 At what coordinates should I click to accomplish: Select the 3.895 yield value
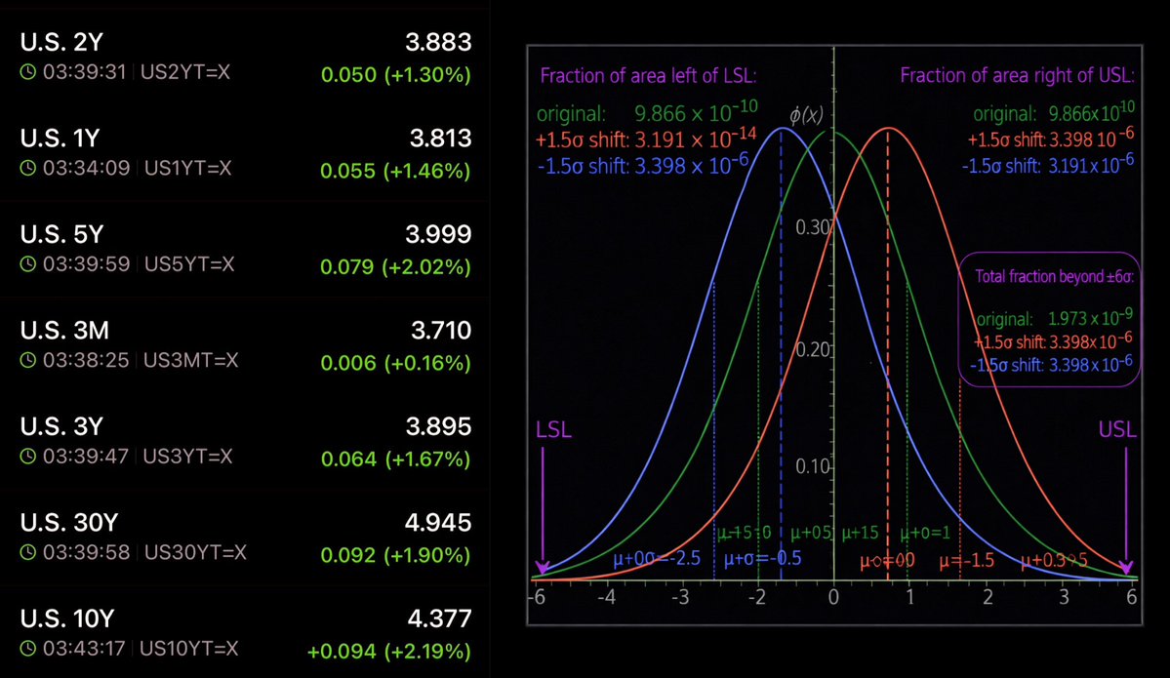438,426
